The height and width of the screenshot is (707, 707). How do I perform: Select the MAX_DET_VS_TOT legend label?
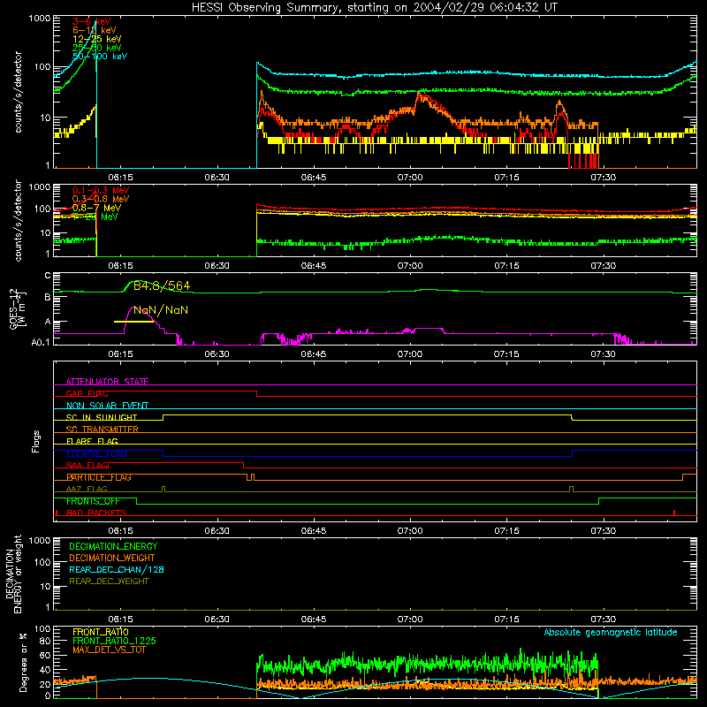110,650
